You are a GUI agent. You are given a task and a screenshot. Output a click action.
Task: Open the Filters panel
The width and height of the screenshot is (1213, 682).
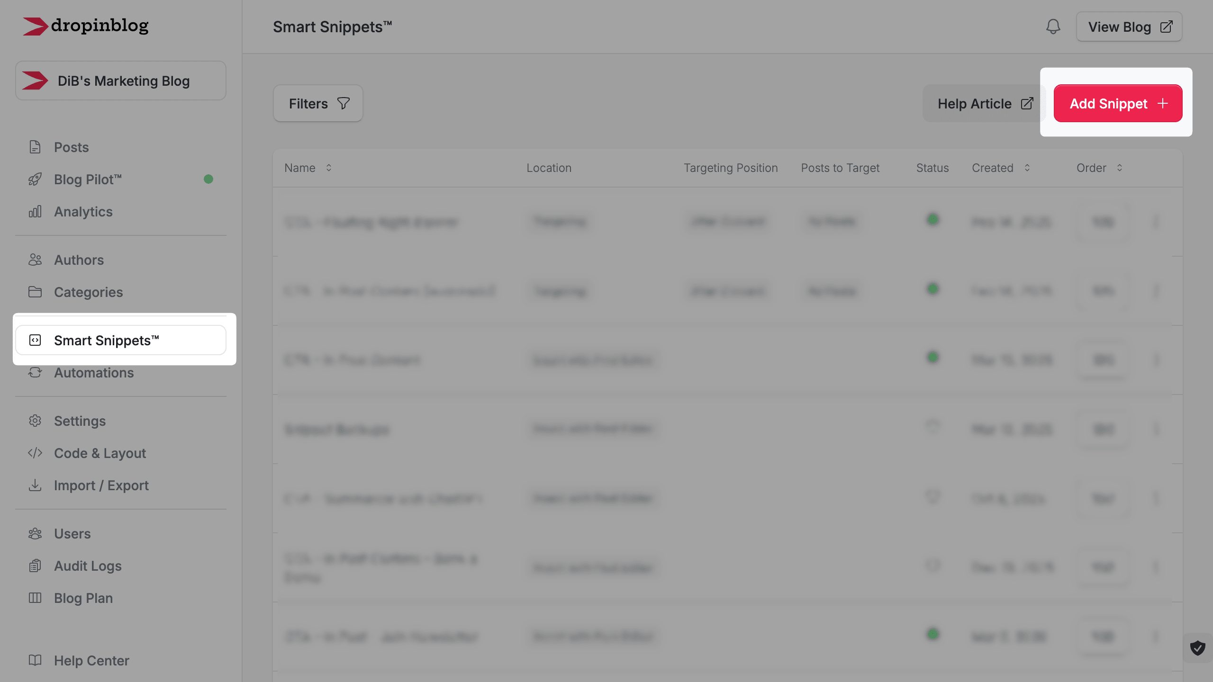click(x=318, y=103)
